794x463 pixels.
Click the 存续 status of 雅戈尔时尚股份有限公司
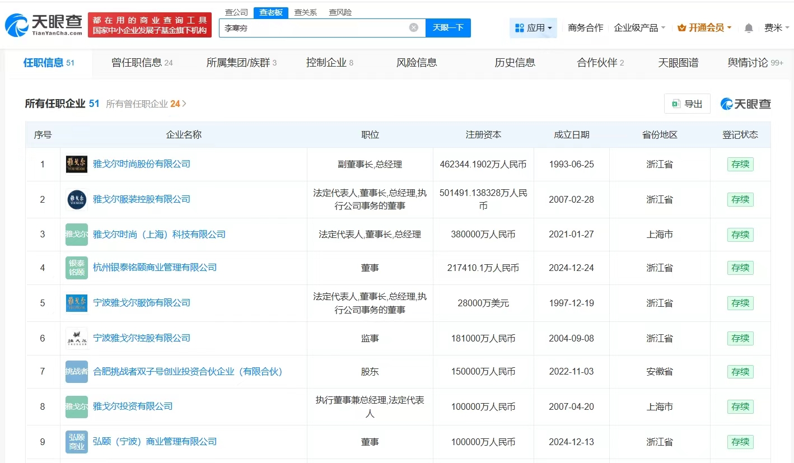pyautogui.click(x=740, y=165)
